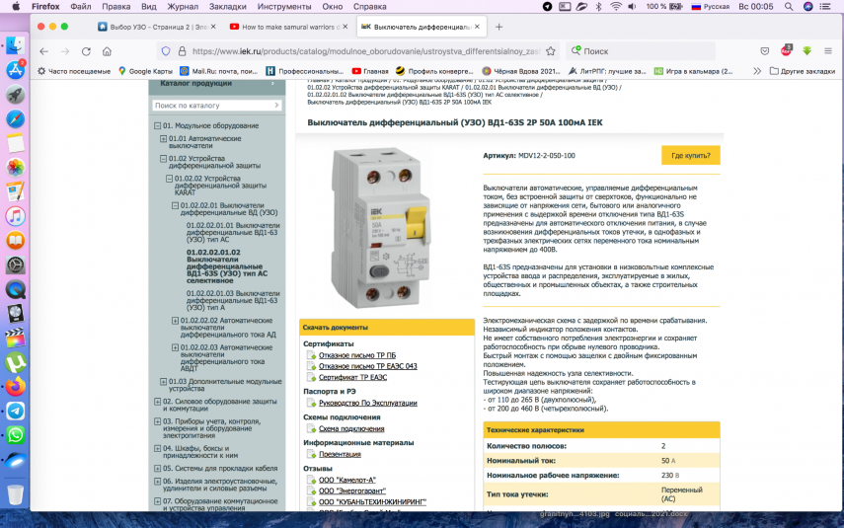844x528 pixels.
Task: Open the Журнал menu
Action: pos(183,7)
